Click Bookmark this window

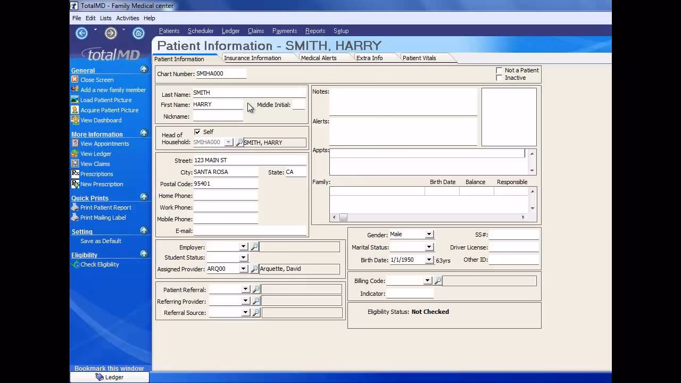[109, 368]
